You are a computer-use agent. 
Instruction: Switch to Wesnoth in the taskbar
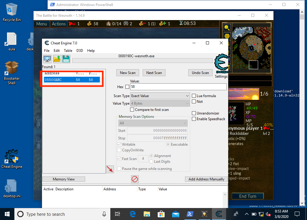pyautogui.click(x=204, y=214)
